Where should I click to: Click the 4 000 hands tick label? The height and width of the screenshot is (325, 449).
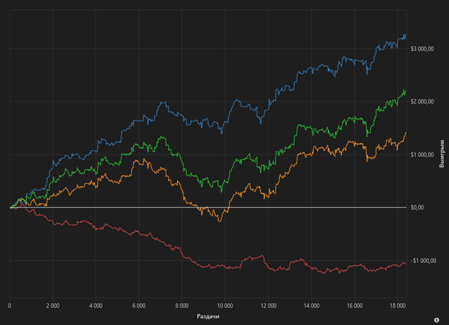click(96, 306)
